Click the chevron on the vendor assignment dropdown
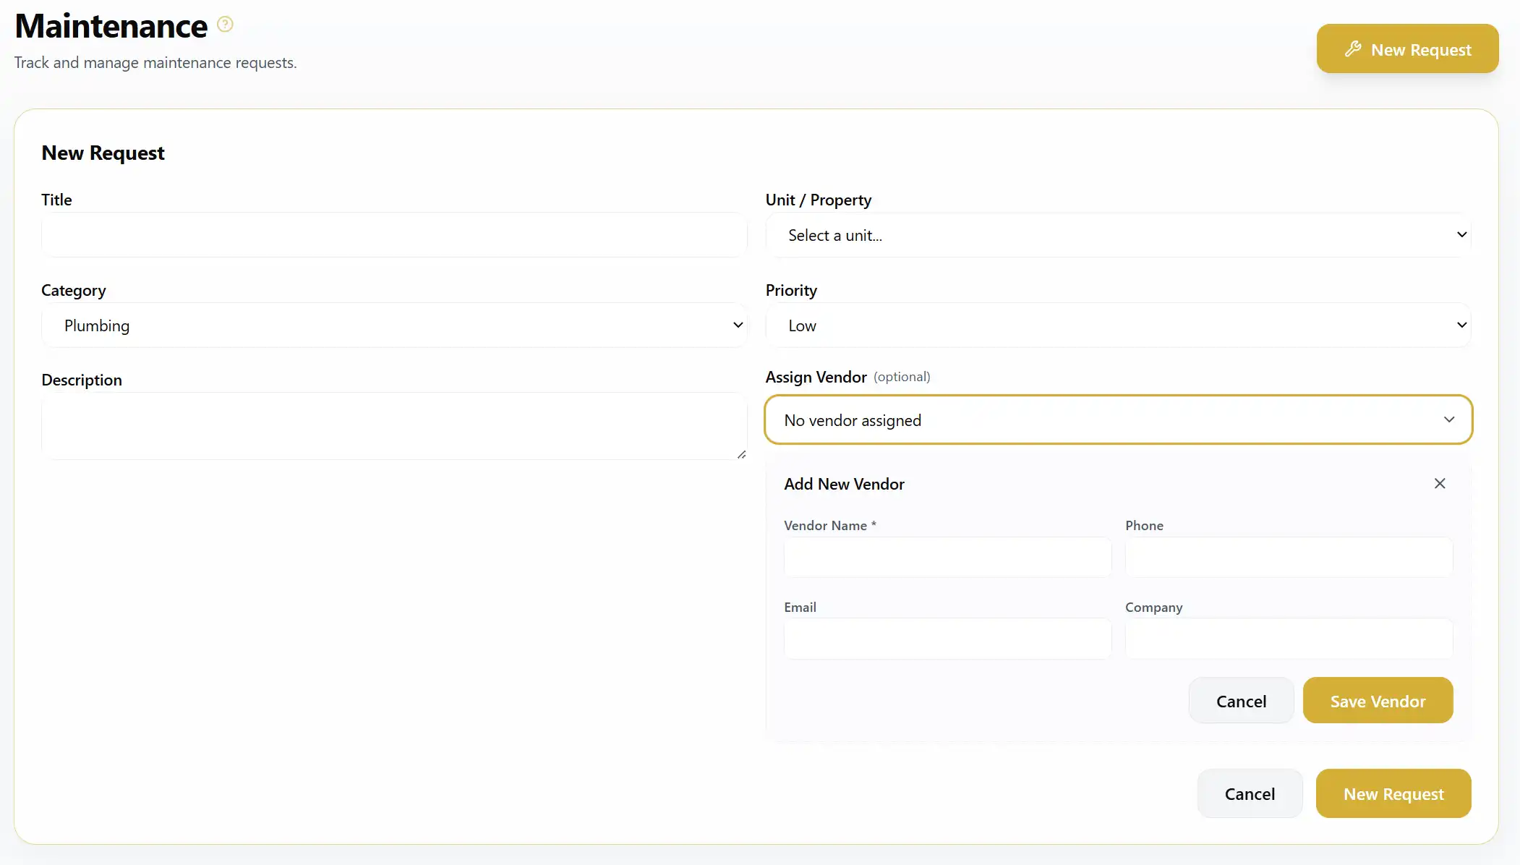The width and height of the screenshot is (1520, 865). tap(1449, 419)
